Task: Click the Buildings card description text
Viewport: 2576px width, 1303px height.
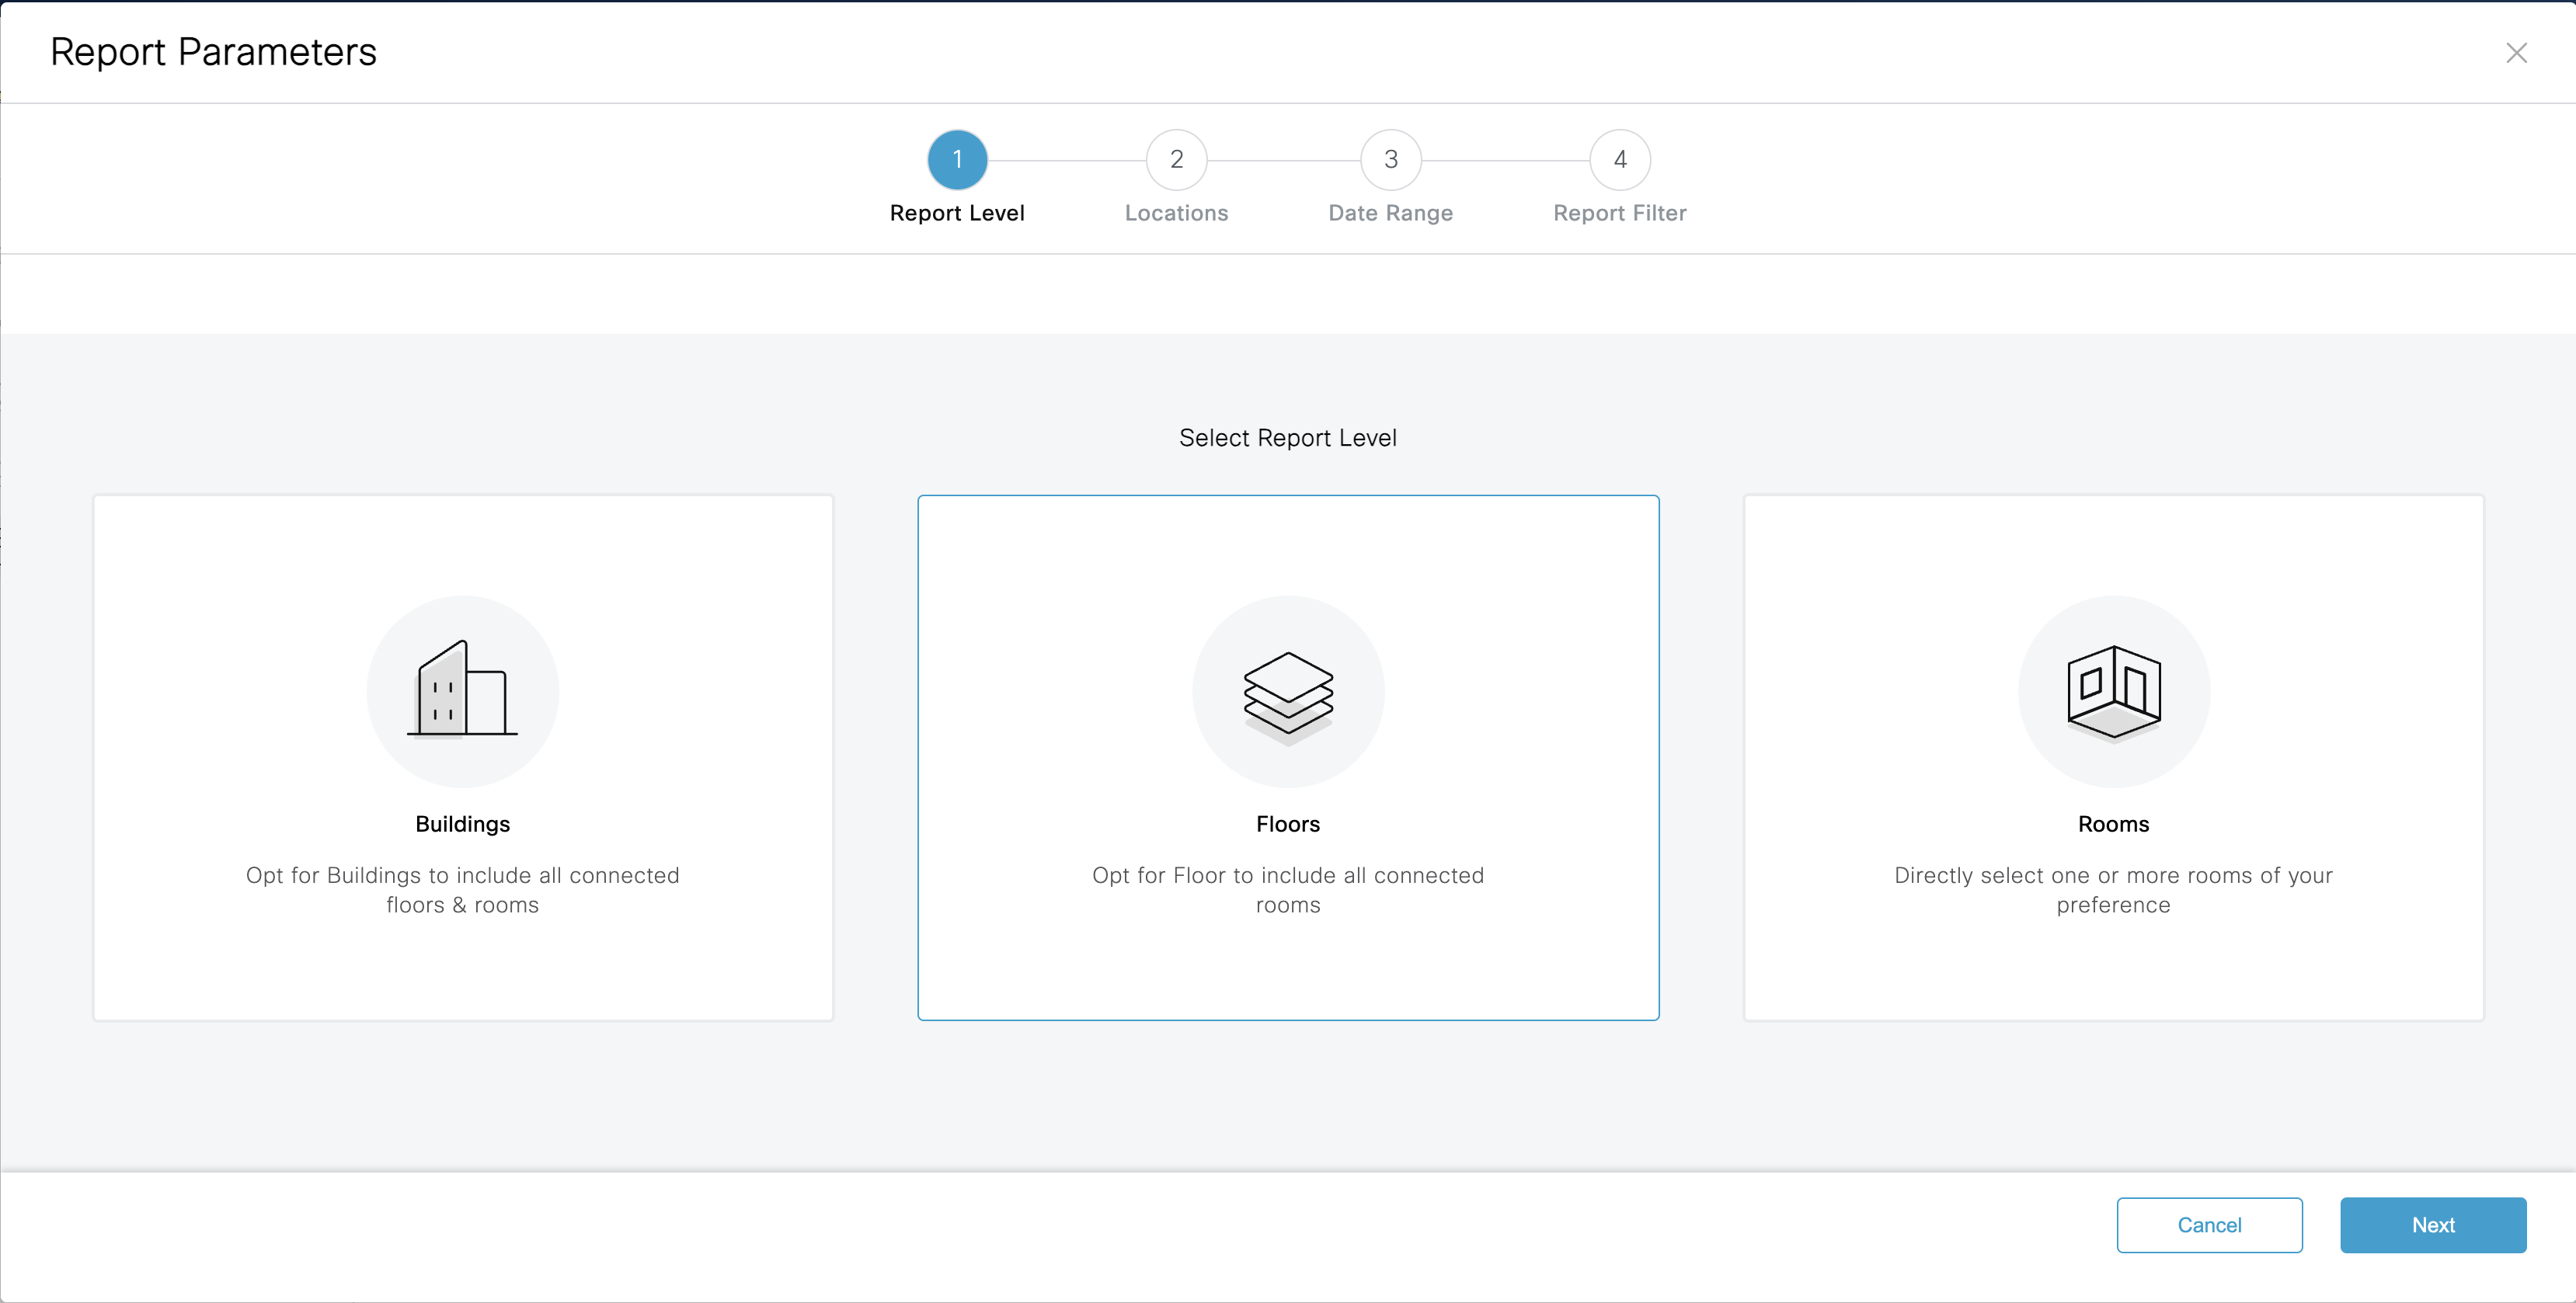Action: click(462, 889)
